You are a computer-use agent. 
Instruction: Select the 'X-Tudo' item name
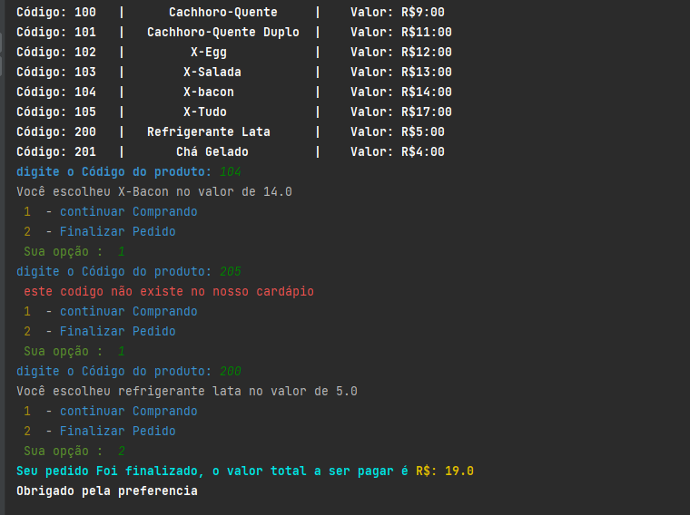point(205,112)
